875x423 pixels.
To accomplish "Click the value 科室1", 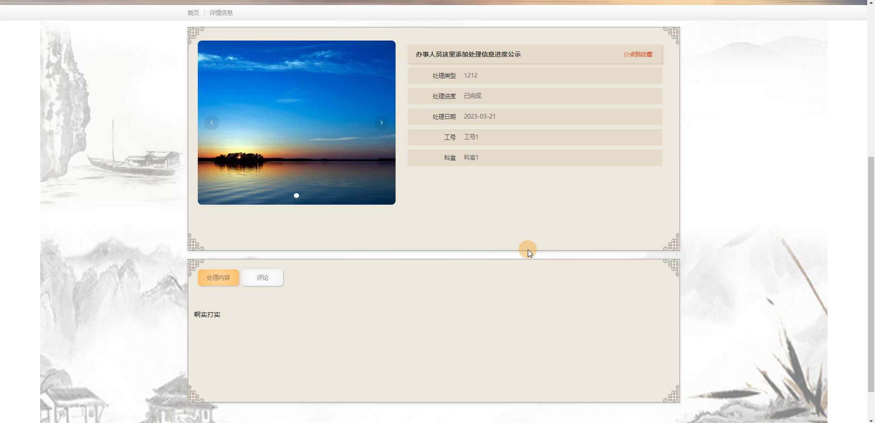I will (x=471, y=158).
